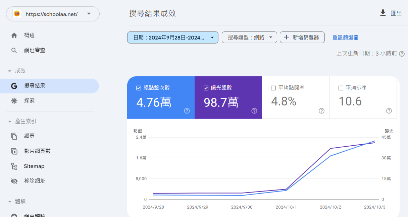Click the download icon next to 匯出
The width and height of the screenshot is (408, 217).
(x=383, y=13)
